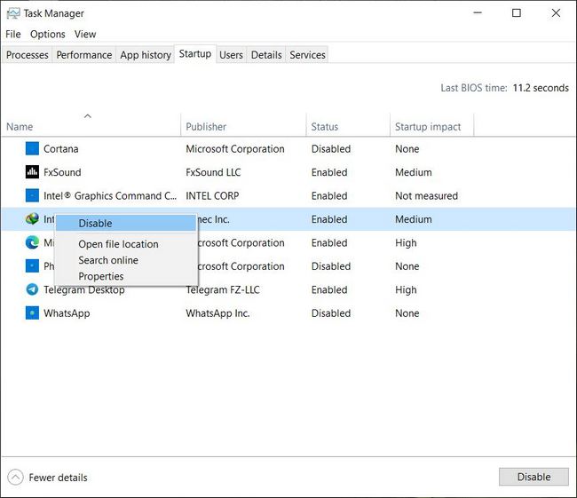Switch to the Details tab

coord(266,55)
